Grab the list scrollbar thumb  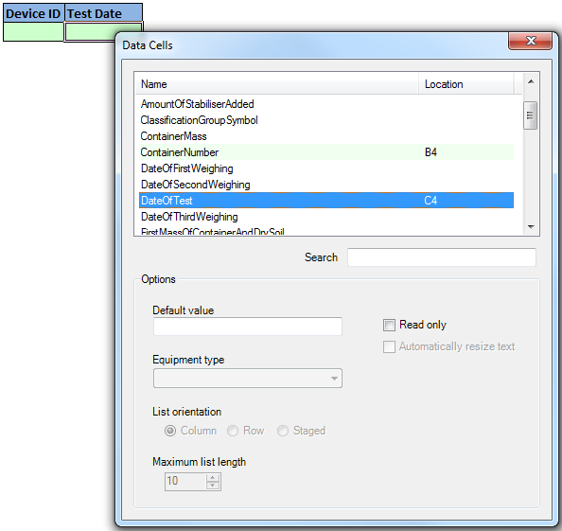click(530, 115)
